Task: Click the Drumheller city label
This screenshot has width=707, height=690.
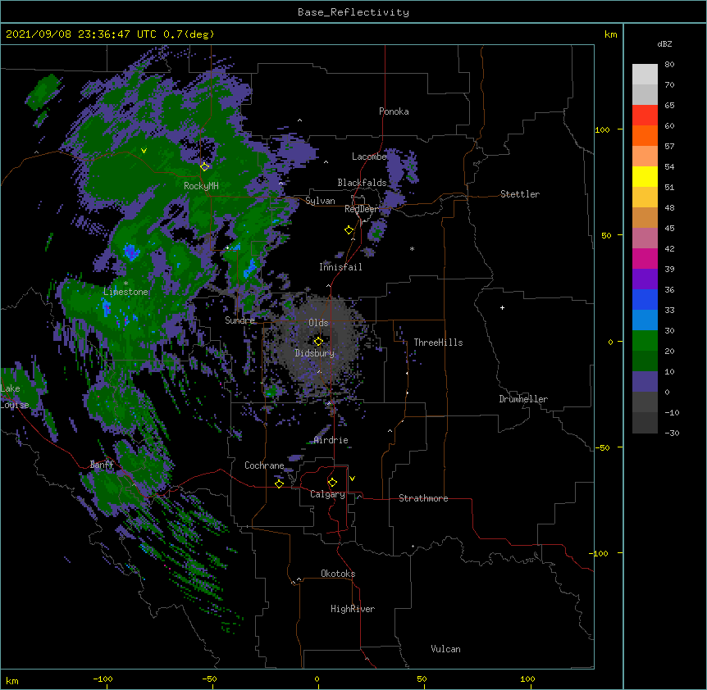Action: click(x=523, y=399)
